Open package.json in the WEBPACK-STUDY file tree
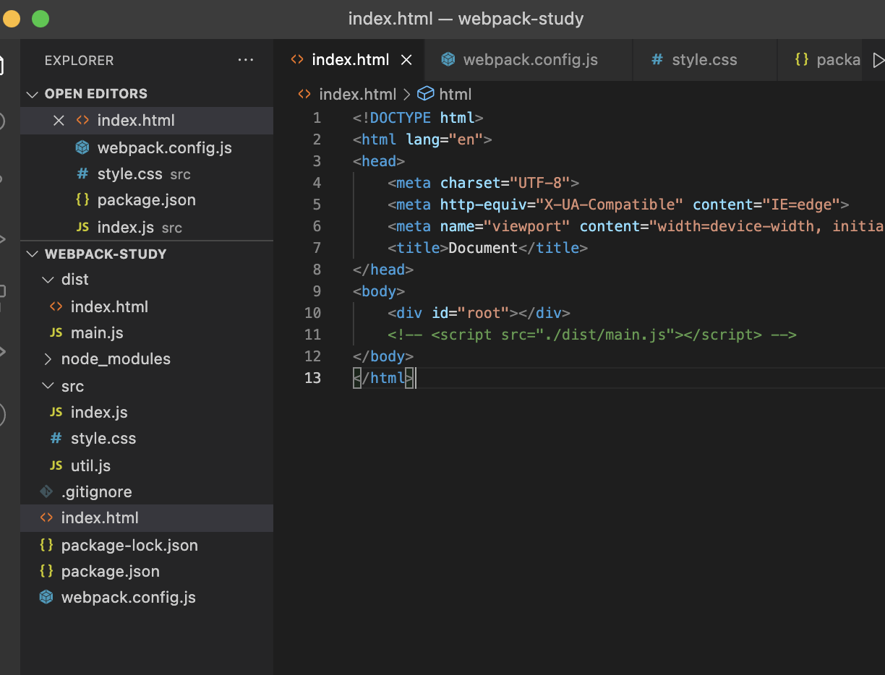 [147, 572]
